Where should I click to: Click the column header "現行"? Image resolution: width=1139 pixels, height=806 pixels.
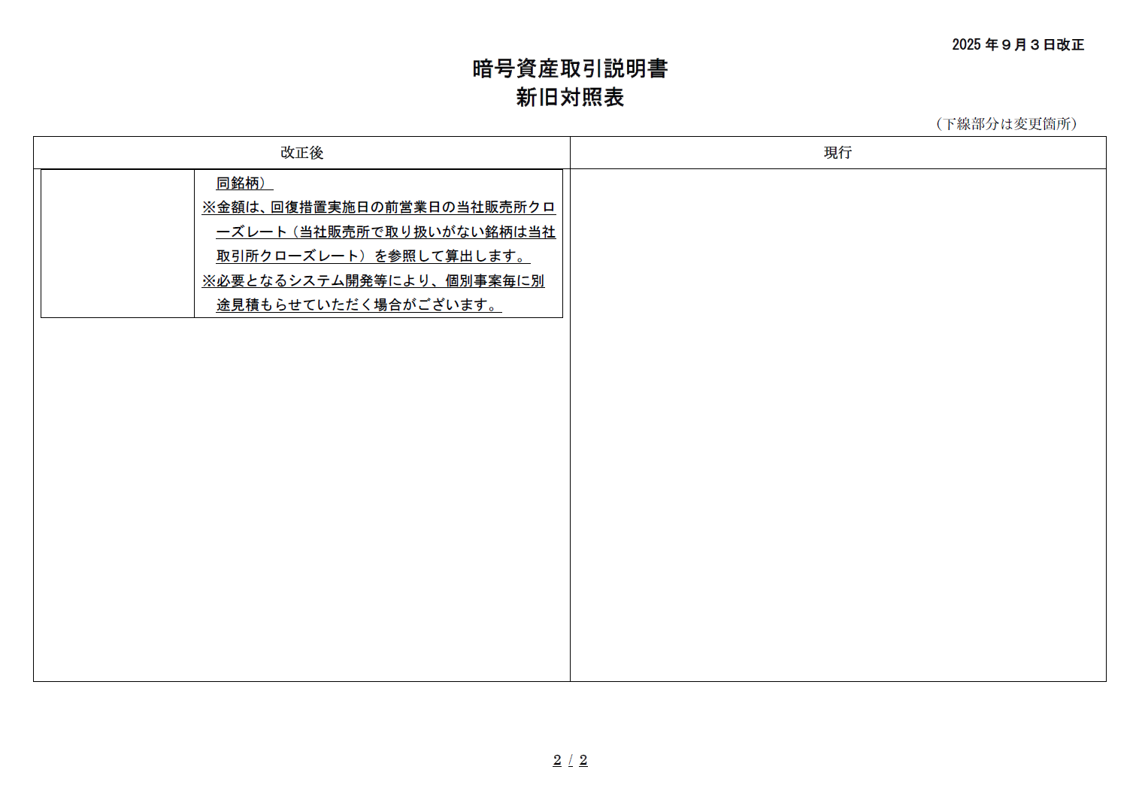[838, 153]
